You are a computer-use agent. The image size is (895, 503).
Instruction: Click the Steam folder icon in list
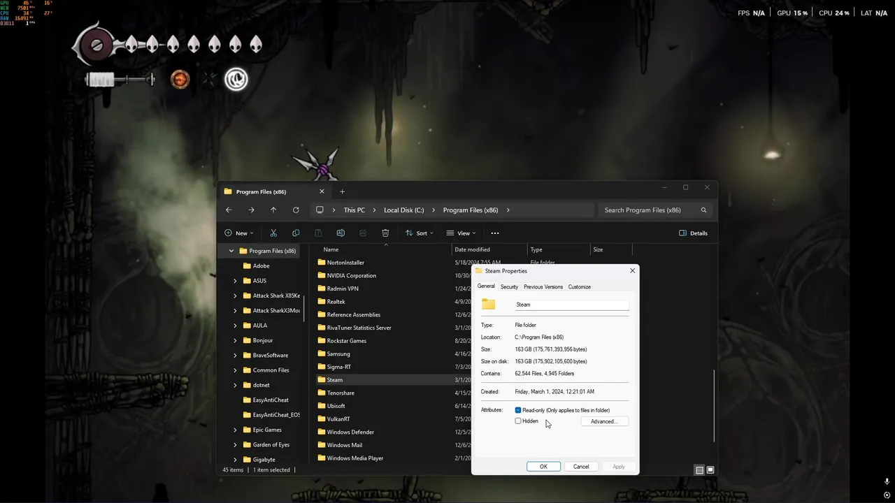pyautogui.click(x=322, y=380)
